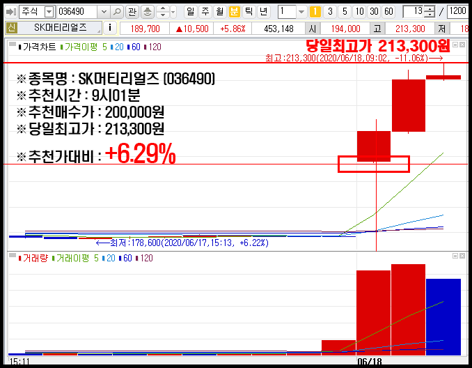
Task: Click the change rate +5.86%
Action: coord(233,29)
